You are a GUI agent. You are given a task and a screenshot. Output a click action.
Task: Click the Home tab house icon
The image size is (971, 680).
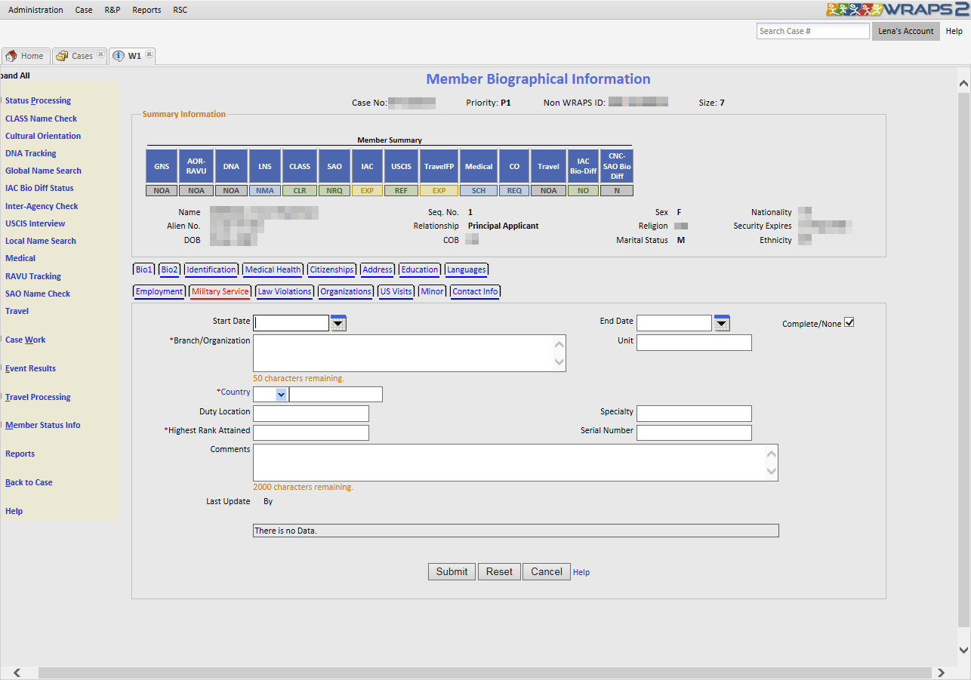pyautogui.click(x=11, y=56)
